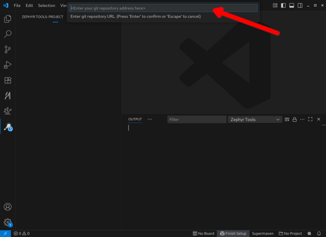Open additional panel views beside OUTPUT tab
Screen dimensions: 326x237
click(x=150, y=119)
